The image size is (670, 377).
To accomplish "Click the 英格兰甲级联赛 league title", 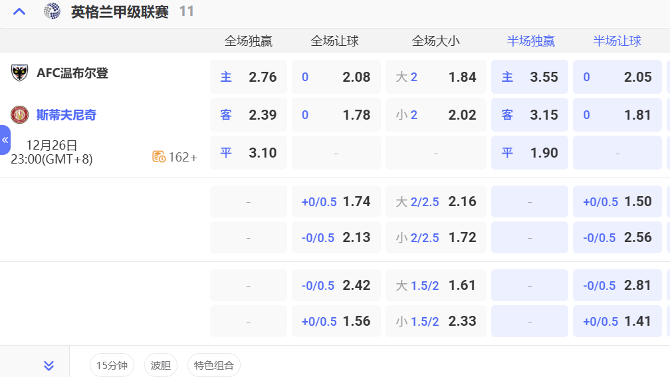I will coord(120,11).
